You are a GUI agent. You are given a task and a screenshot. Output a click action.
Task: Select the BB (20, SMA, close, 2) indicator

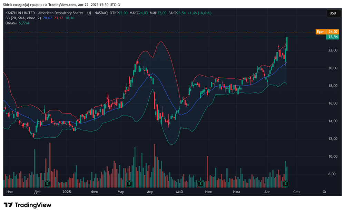(x=23, y=18)
